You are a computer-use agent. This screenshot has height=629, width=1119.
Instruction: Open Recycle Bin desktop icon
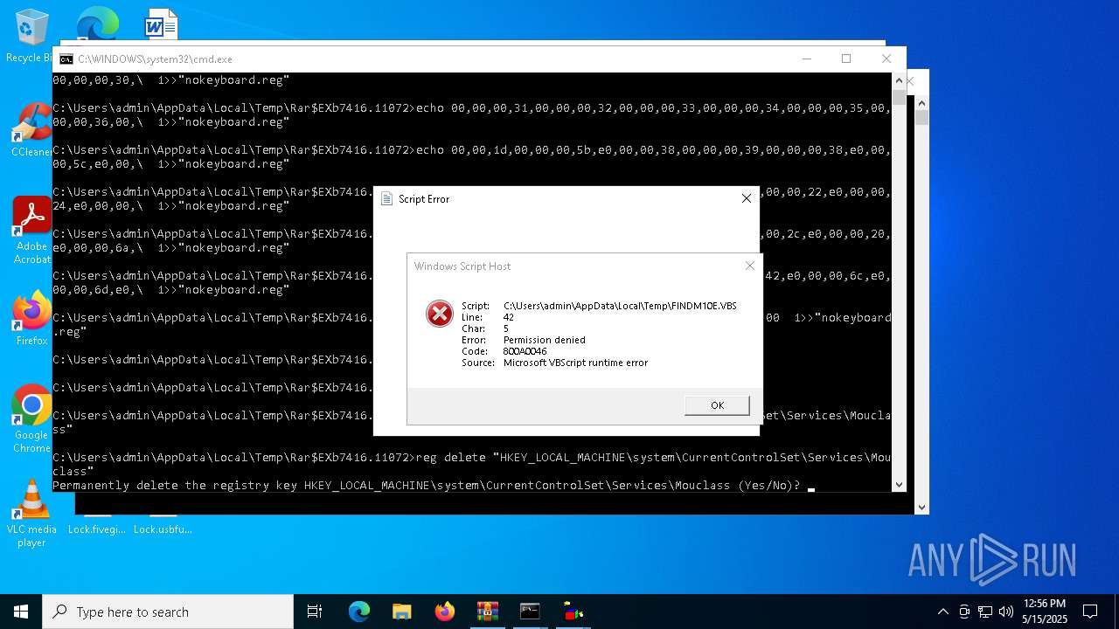(x=31, y=37)
